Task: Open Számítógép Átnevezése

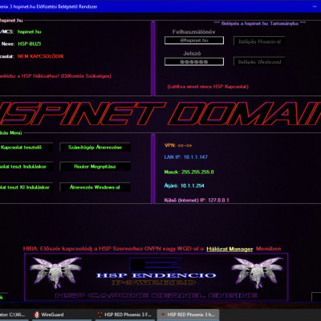Action: (95, 148)
